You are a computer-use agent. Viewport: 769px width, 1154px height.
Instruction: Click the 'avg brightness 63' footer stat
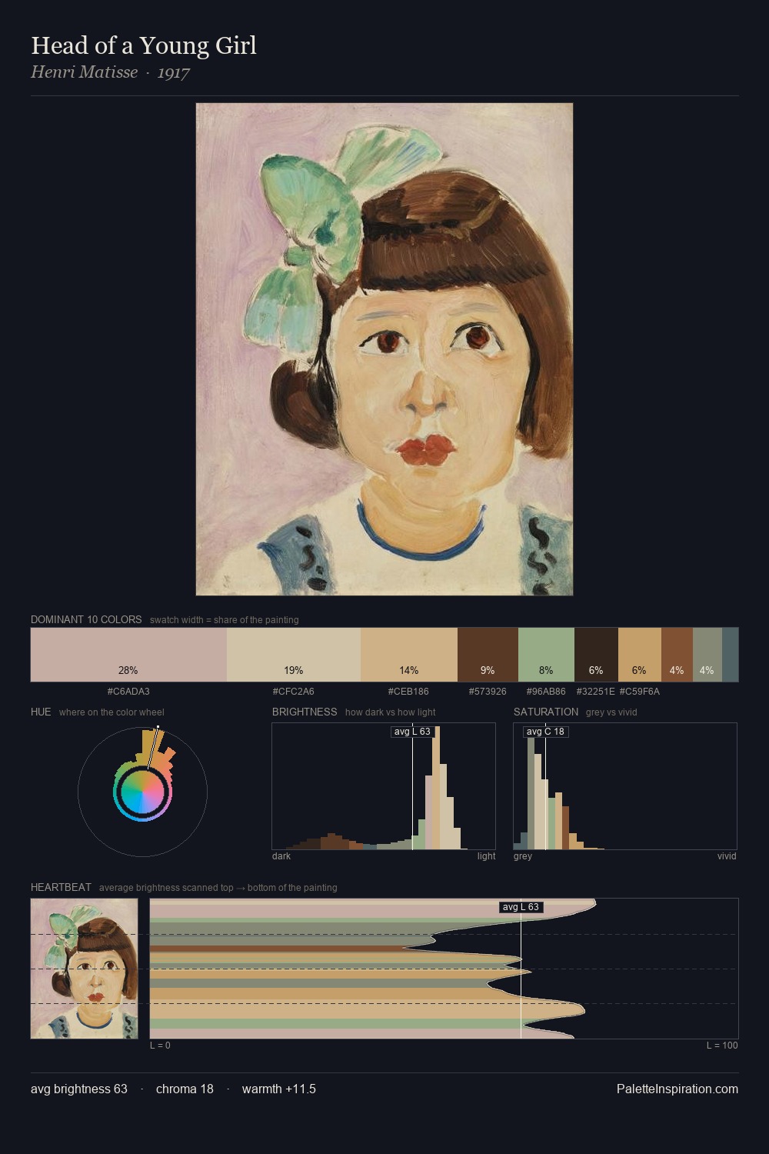(79, 1089)
